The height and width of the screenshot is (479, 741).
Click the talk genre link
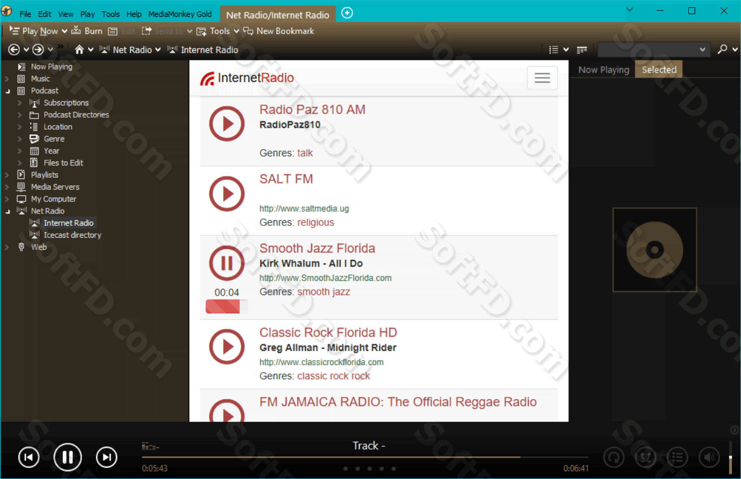(x=305, y=153)
